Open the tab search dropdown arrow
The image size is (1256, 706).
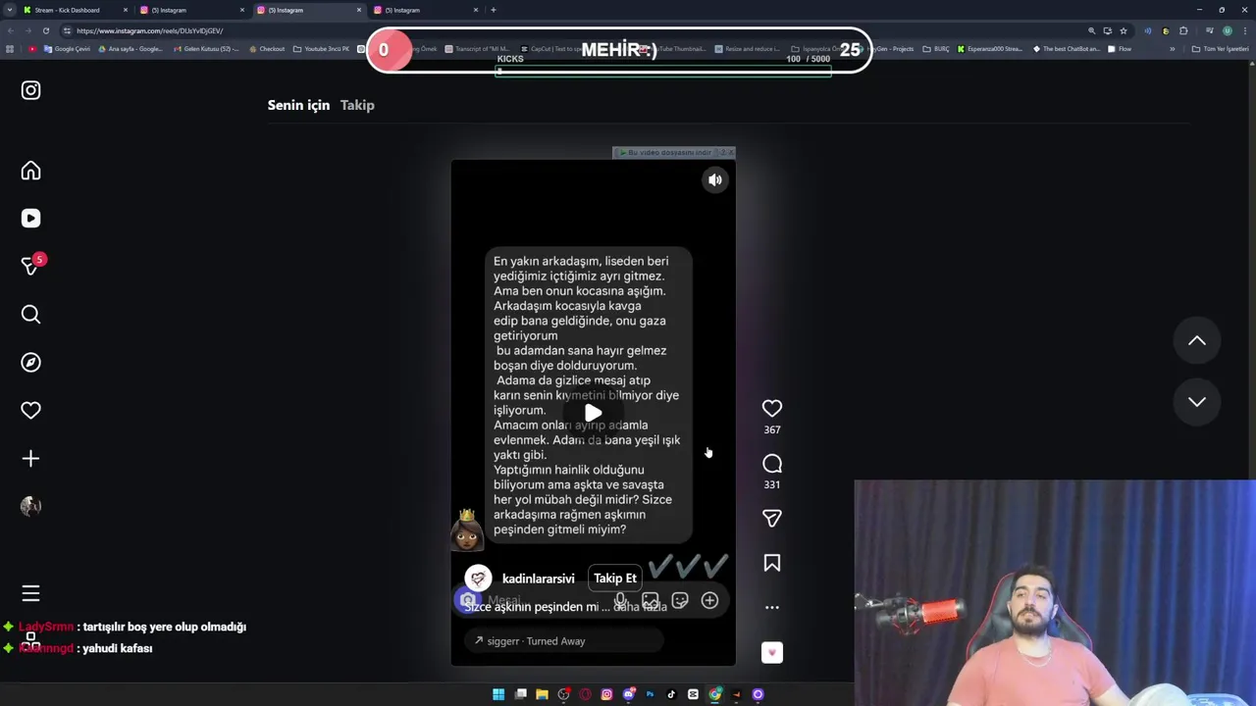[9, 10]
